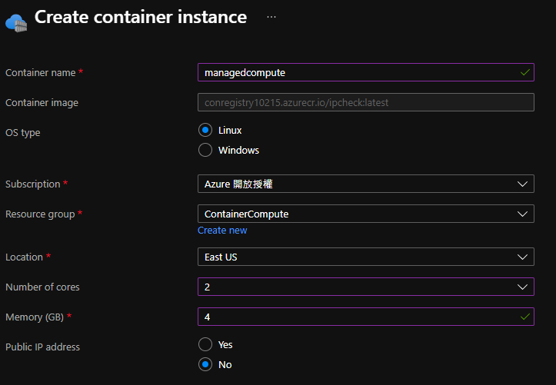Focus the Container name text field
Image resolution: width=556 pixels, height=385 pixels.
point(354,72)
